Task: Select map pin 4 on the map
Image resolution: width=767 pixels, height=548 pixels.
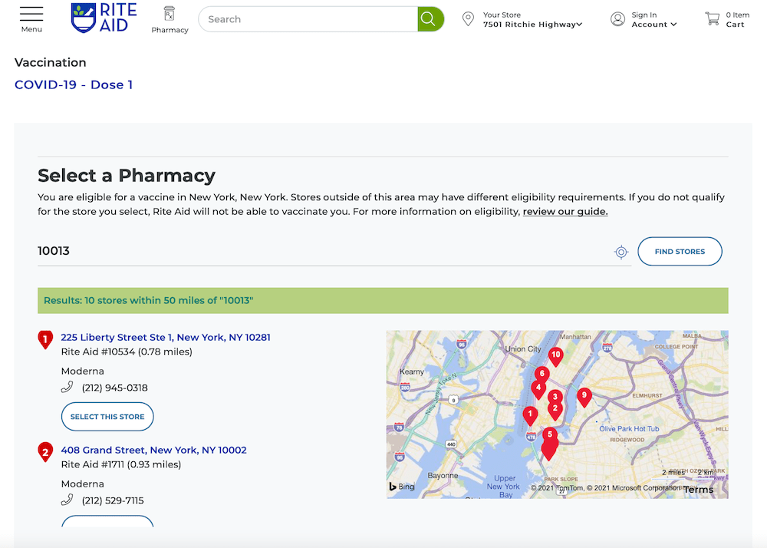Action: tap(538, 390)
